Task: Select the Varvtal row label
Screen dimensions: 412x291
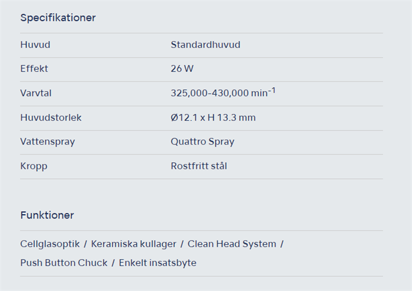Action: coord(36,93)
